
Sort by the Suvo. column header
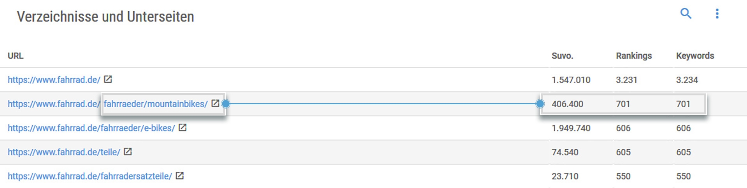click(x=562, y=56)
